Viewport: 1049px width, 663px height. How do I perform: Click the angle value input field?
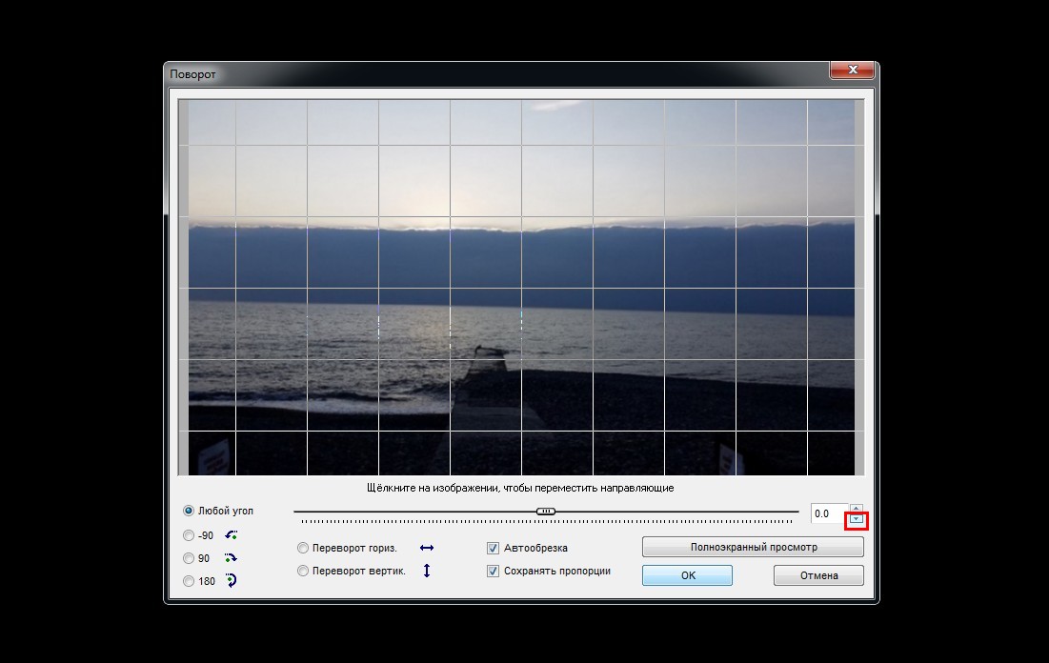(827, 513)
